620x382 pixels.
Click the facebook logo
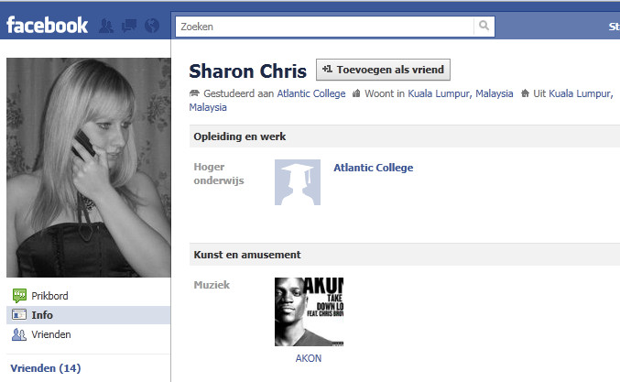(x=47, y=26)
